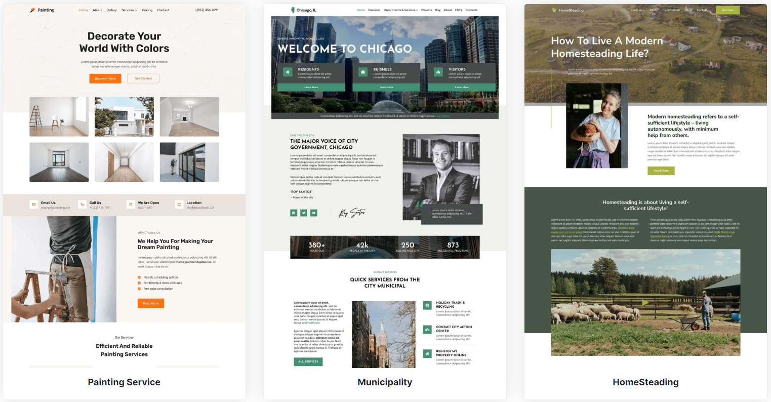Image resolution: width=771 pixels, height=402 pixels.
Task: Click the Register My Property Online home icon
Action: point(427,353)
